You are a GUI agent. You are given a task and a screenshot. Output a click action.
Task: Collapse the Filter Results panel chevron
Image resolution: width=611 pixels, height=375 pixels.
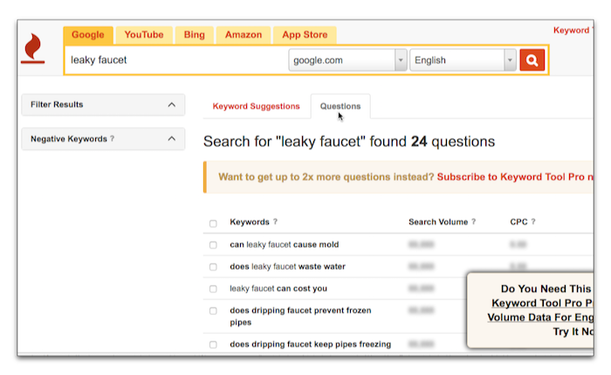[171, 105]
